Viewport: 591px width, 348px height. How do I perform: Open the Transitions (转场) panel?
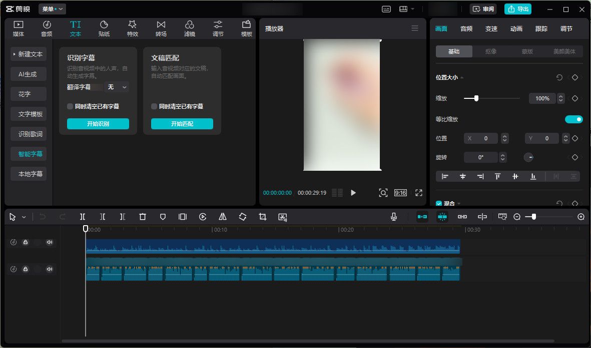[x=161, y=28]
